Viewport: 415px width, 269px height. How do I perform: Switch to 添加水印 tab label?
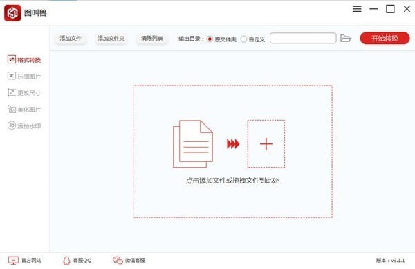29,126
